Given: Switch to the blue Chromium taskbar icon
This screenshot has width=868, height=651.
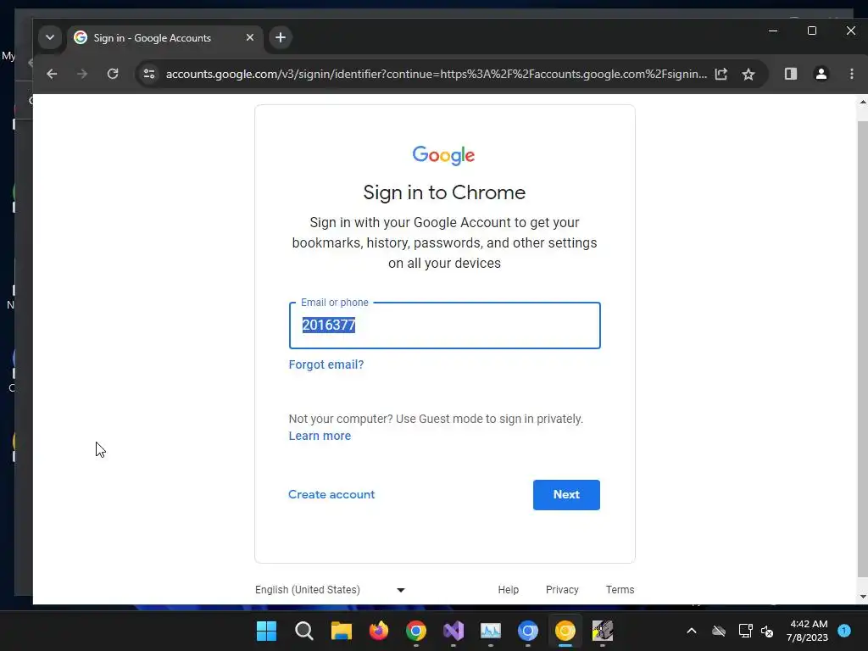Looking at the screenshot, I should (527, 631).
